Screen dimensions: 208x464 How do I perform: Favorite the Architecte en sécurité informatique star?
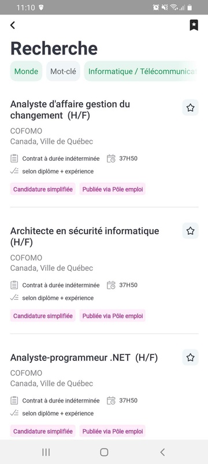(190, 231)
